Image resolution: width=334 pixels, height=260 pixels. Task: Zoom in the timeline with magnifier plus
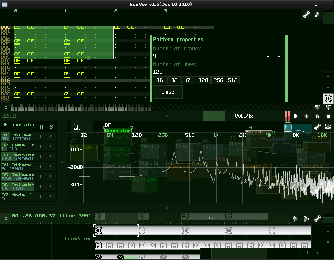click(307, 219)
